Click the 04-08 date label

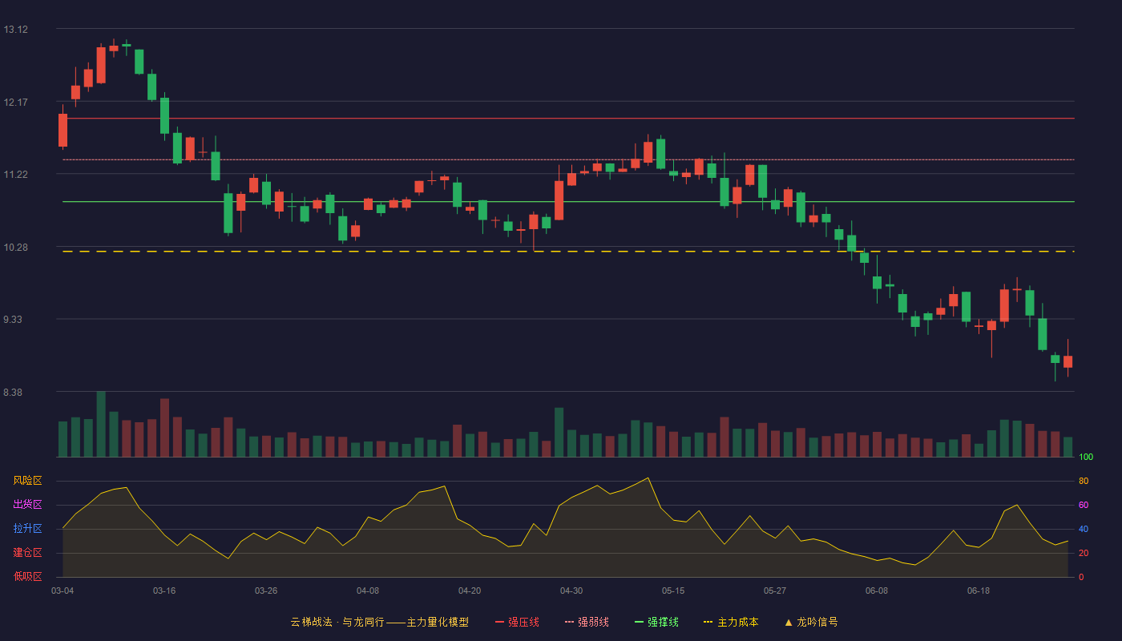point(368,591)
